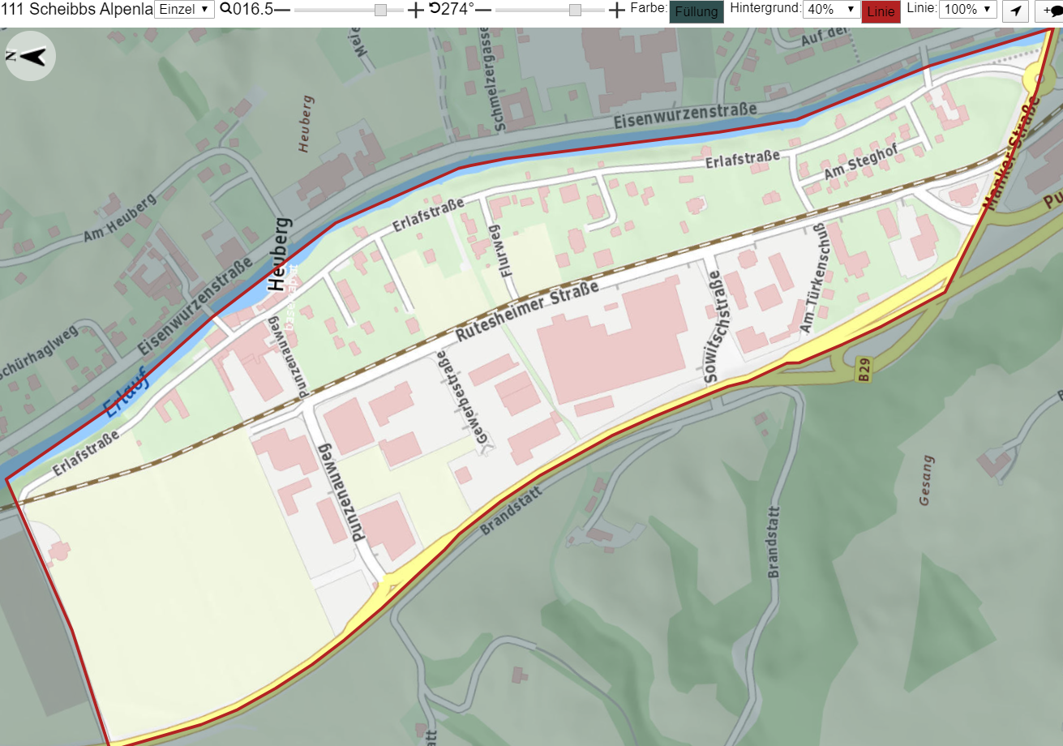This screenshot has width=1063, height=746.
Task: Open the Hintergrund 40% dropdown
Action: point(831,10)
